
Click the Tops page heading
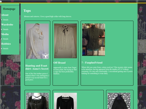(x=27, y=11)
